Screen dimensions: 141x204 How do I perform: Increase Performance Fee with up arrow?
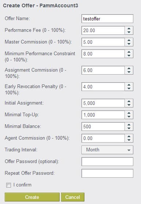pos(129,29)
